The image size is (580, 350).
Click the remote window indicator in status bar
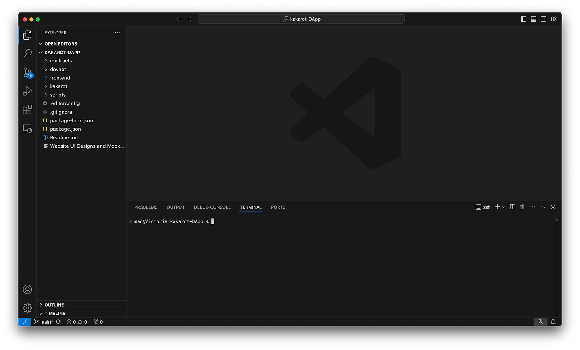(25, 321)
